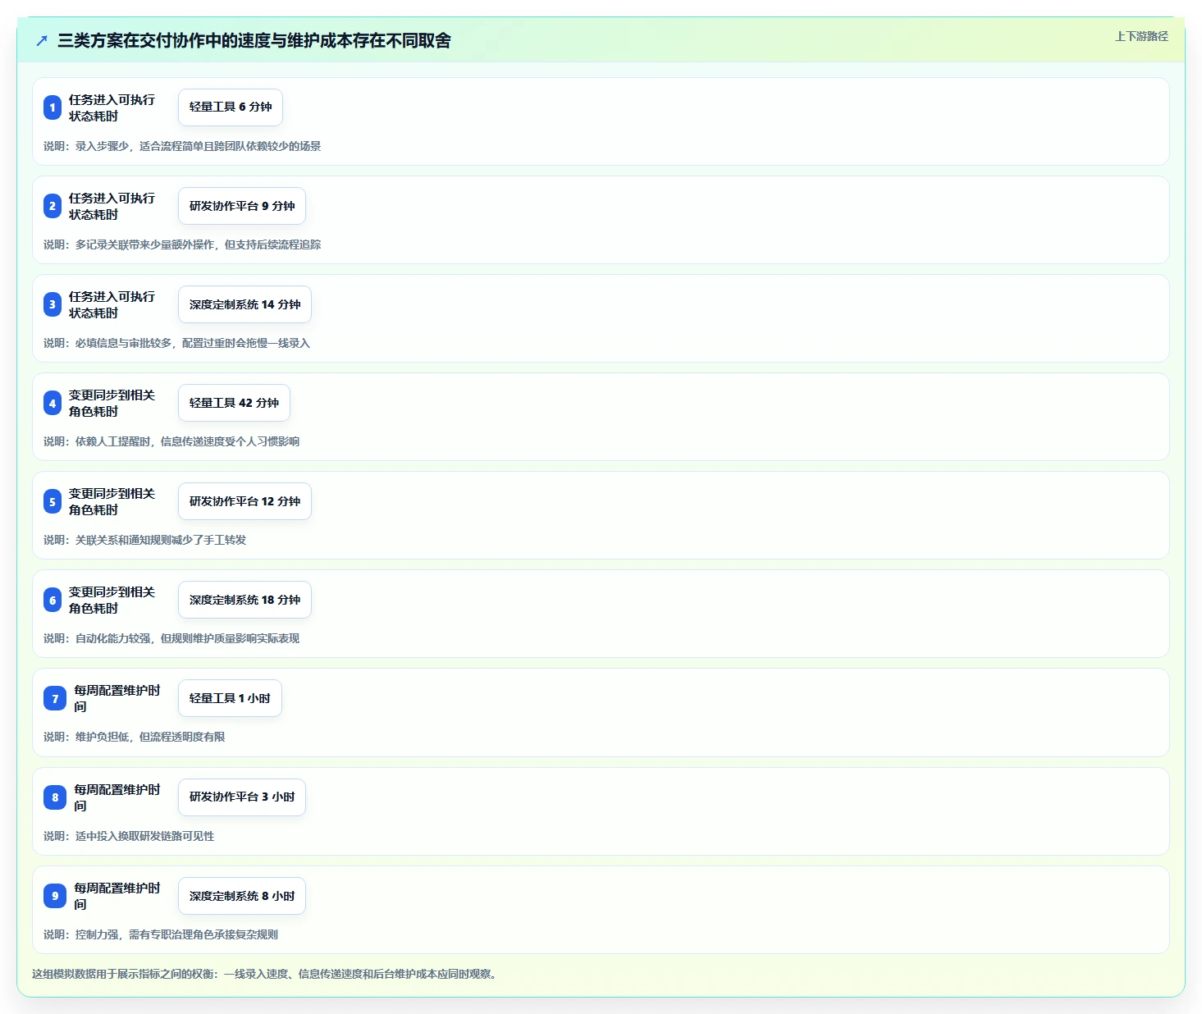Image resolution: width=1202 pixels, height=1014 pixels.
Task: Click the 每周配置维护时间 label in card 7
Action: (117, 698)
